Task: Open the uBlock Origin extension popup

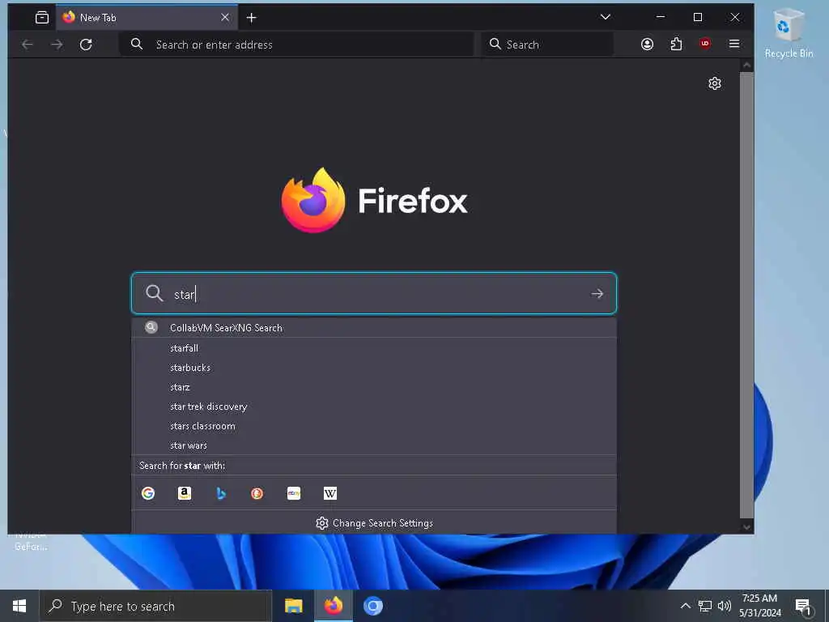Action: [705, 44]
